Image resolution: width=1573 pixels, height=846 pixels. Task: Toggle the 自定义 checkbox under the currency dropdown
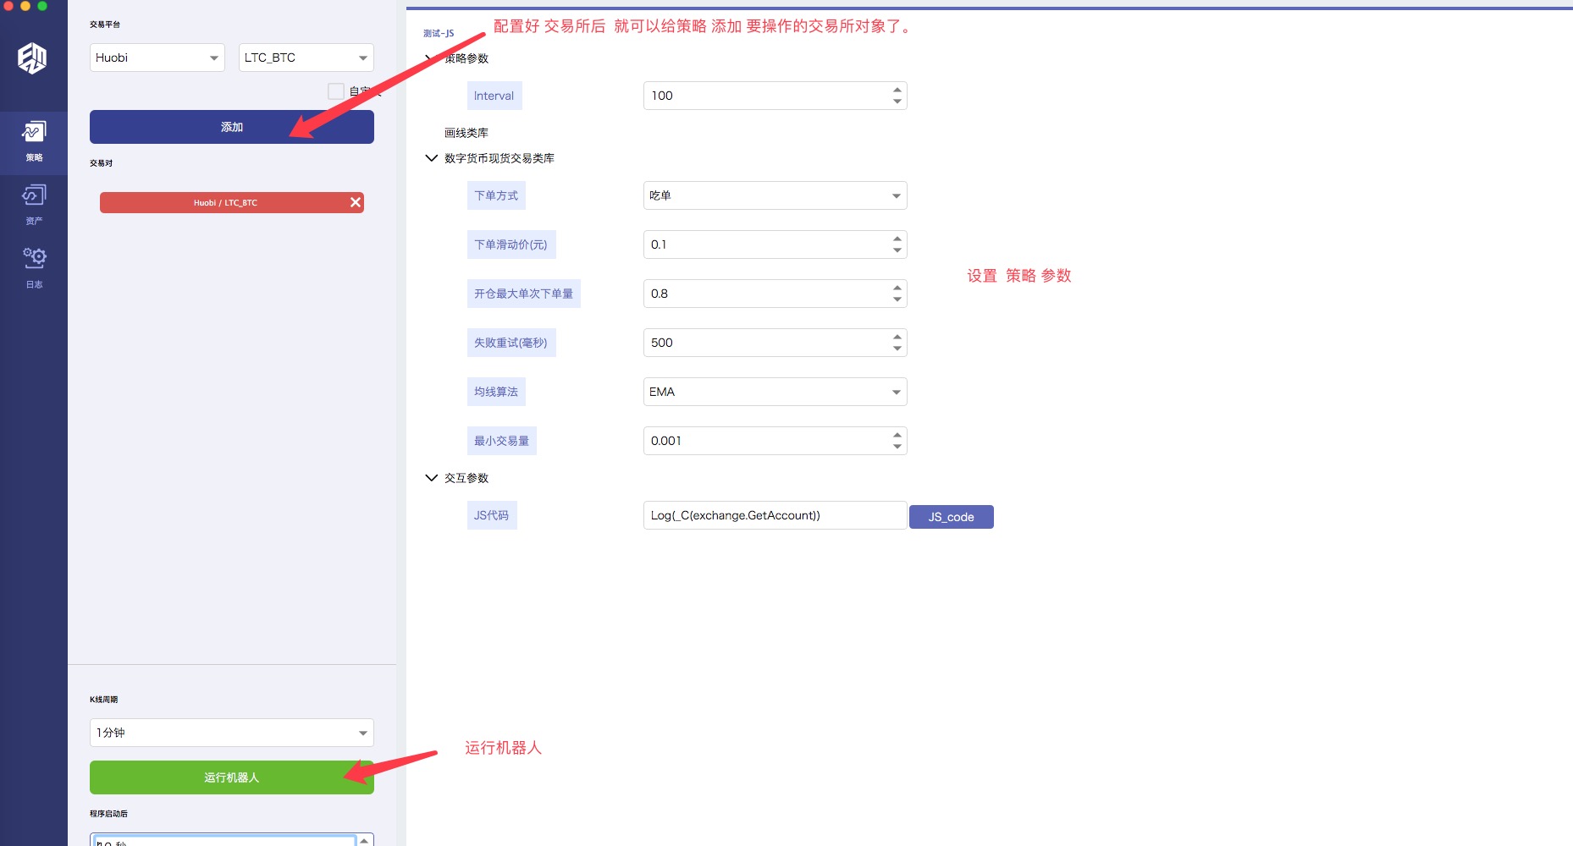336,91
